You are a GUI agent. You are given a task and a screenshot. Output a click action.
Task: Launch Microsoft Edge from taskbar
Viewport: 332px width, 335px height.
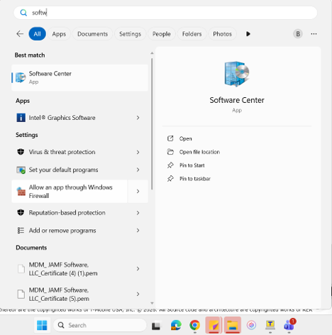pos(176,325)
